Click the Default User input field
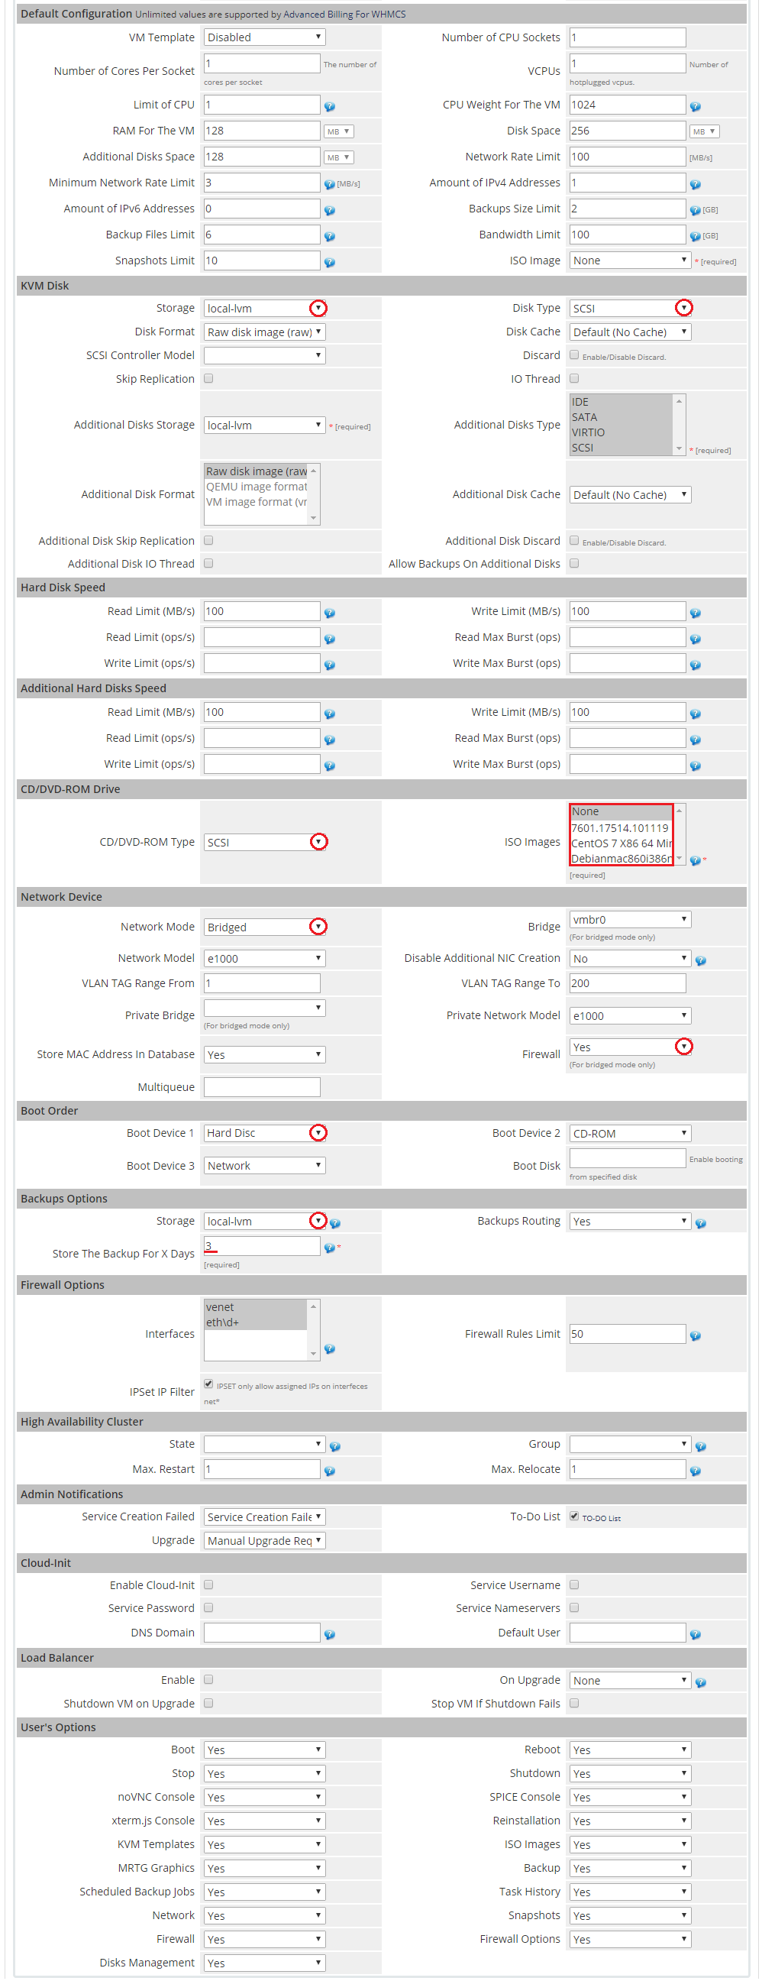The width and height of the screenshot is (762, 1981). [628, 1633]
